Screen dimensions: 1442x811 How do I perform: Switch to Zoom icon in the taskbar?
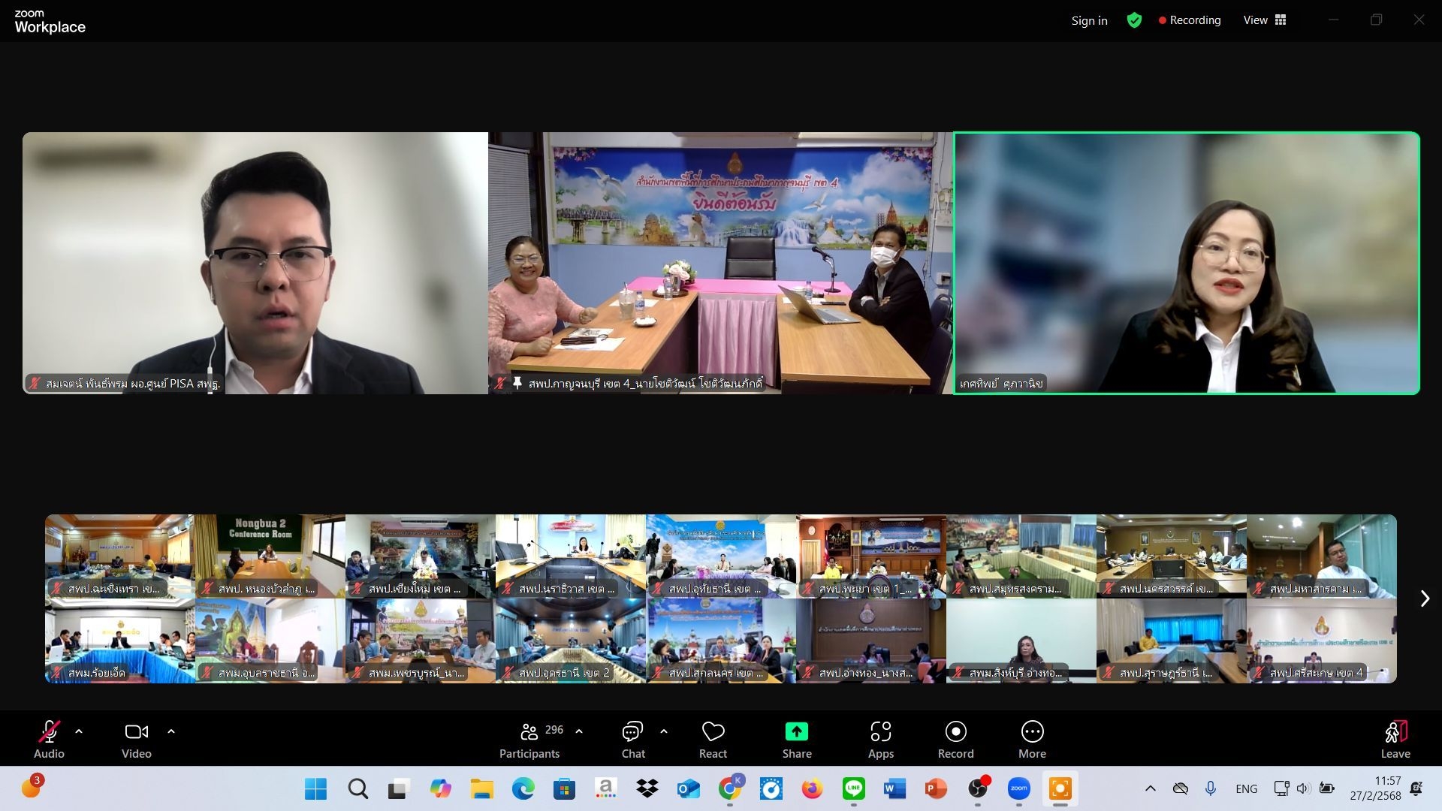1018,788
